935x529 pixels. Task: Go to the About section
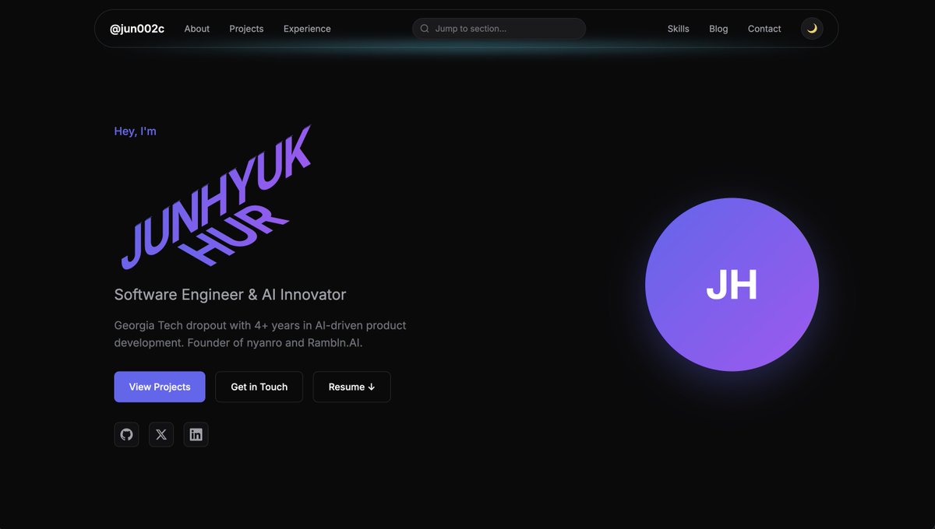click(x=197, y=29)
